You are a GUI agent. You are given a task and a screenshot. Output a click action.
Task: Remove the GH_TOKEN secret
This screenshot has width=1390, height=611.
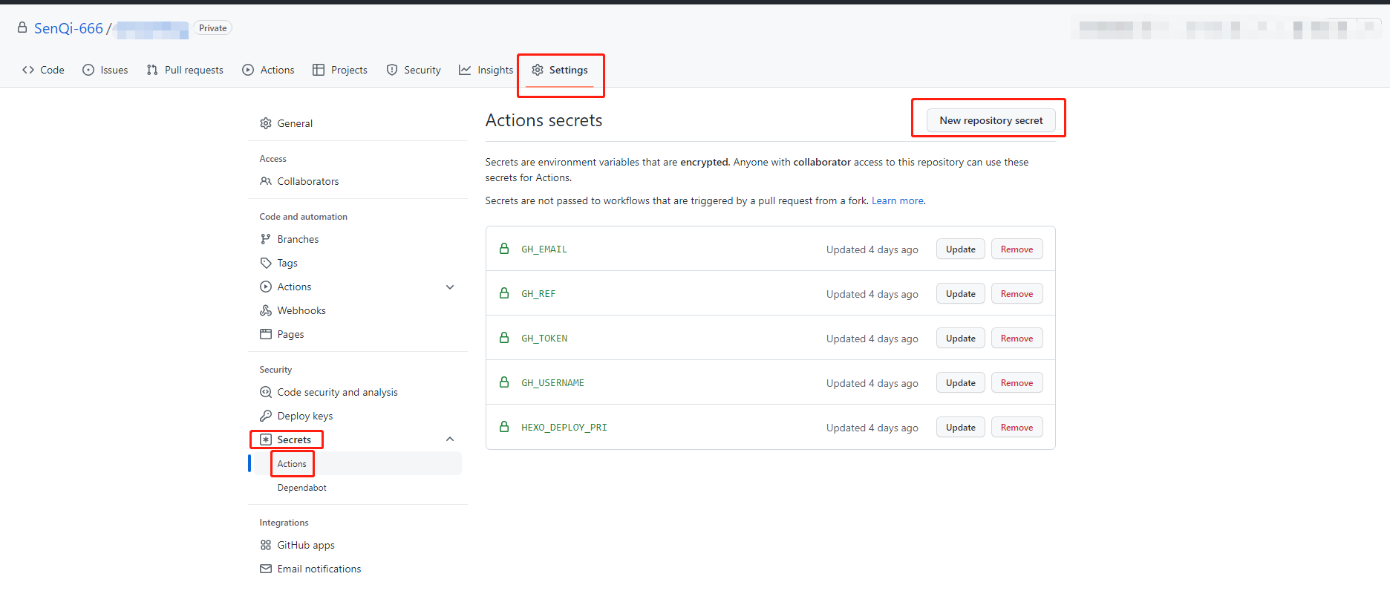point(1017,339)
